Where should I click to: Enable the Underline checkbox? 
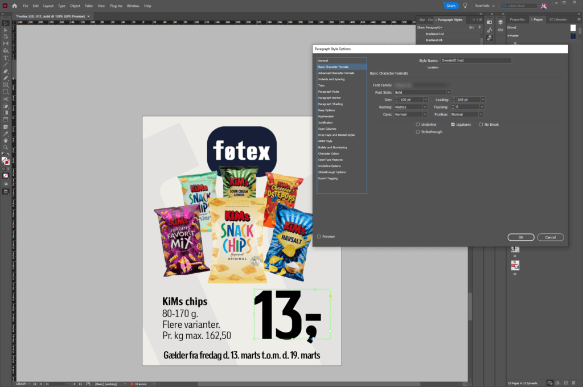pos(417,125)
